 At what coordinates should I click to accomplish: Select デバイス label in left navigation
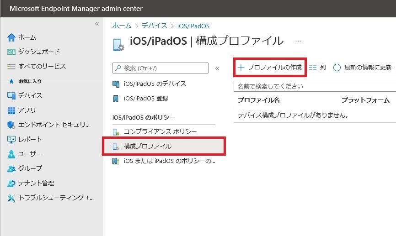(30, 96)
